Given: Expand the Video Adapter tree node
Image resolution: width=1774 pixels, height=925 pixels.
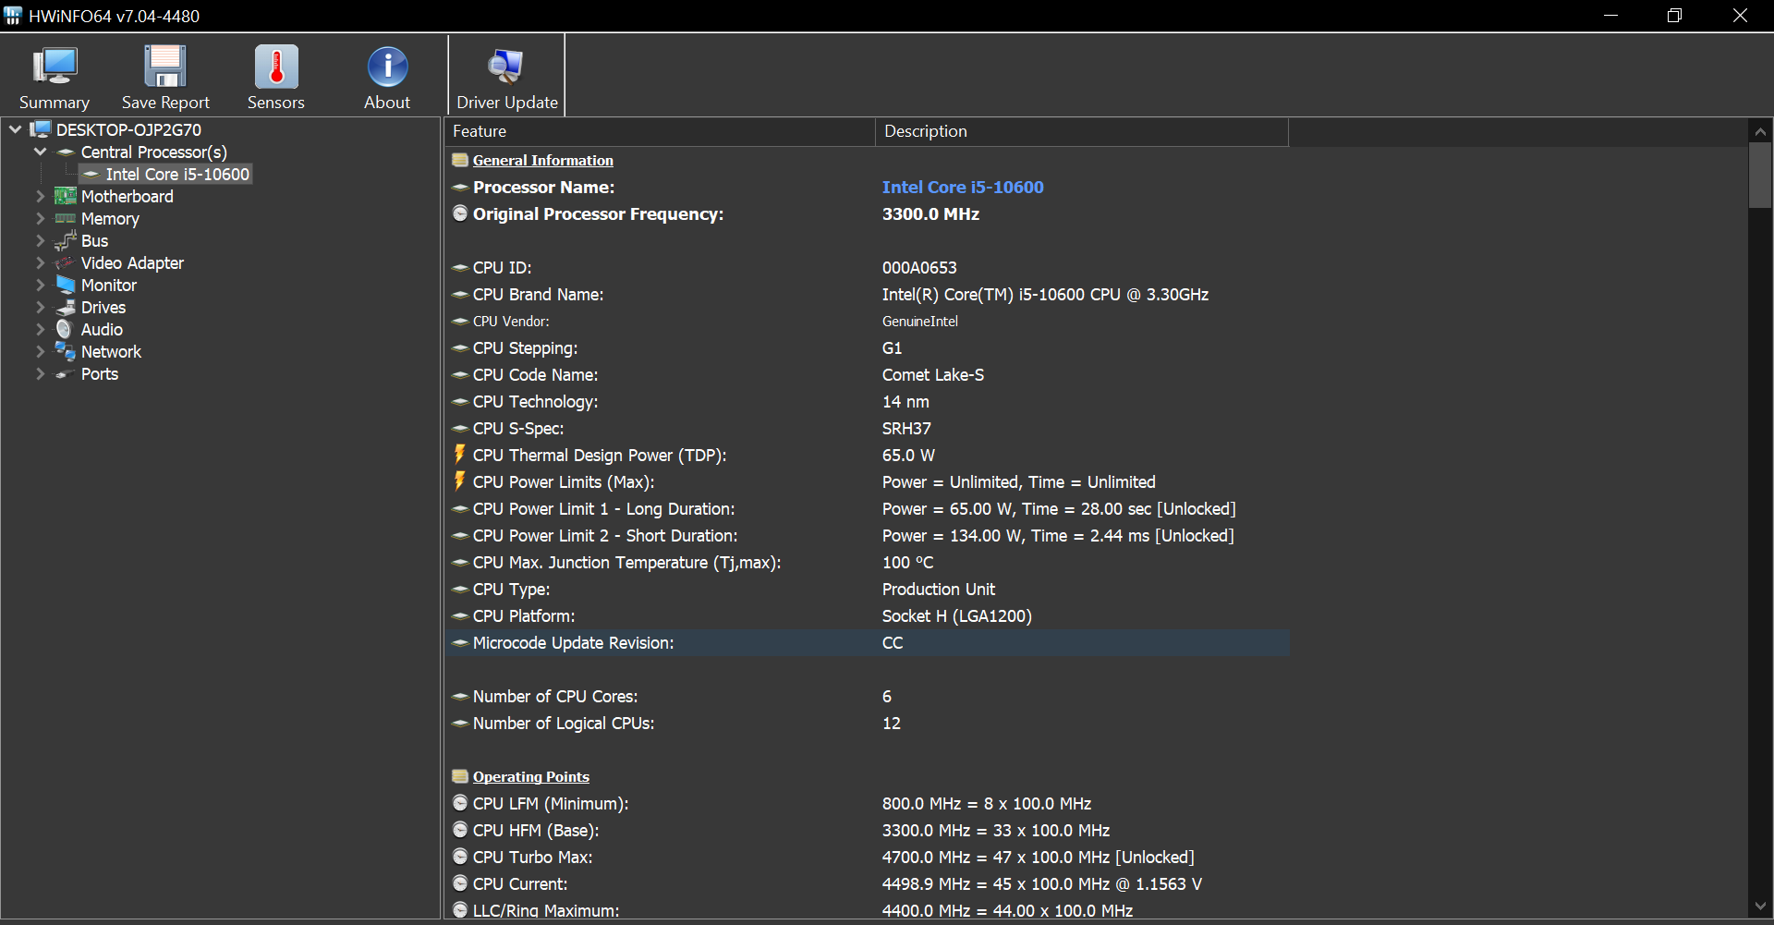Looking at the screenshot, I should [40, 262].
